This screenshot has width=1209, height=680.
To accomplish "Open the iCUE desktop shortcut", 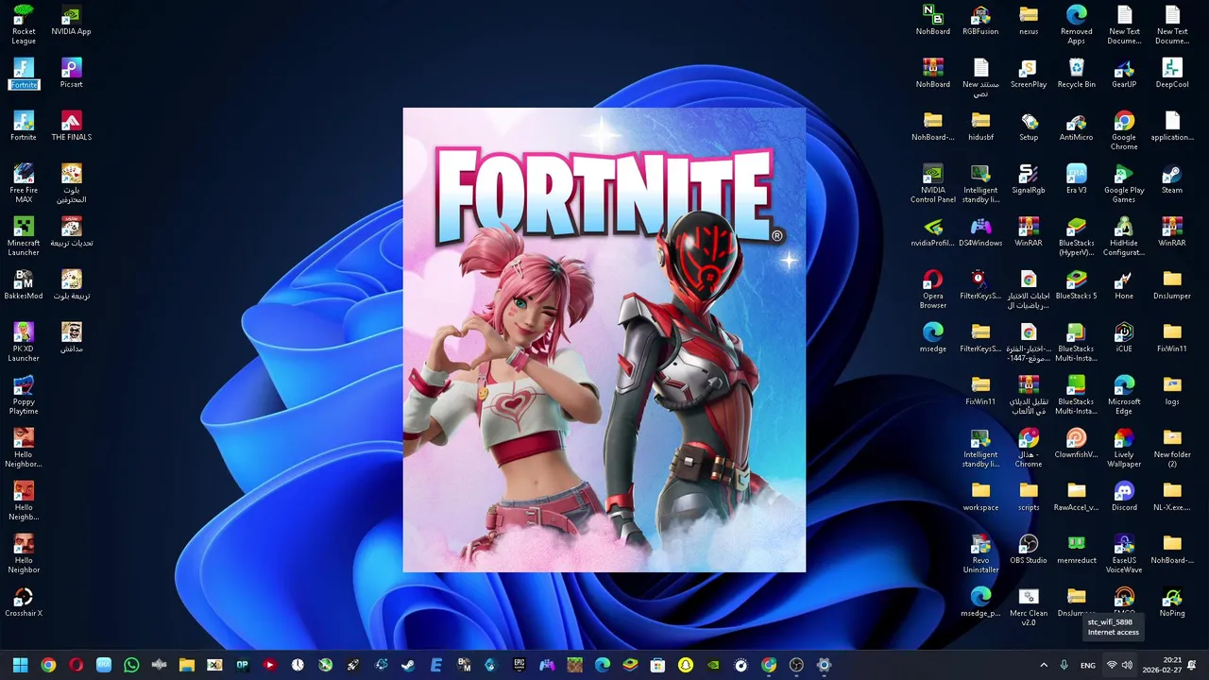I will pyautogui.click(x=1124, y=337).
